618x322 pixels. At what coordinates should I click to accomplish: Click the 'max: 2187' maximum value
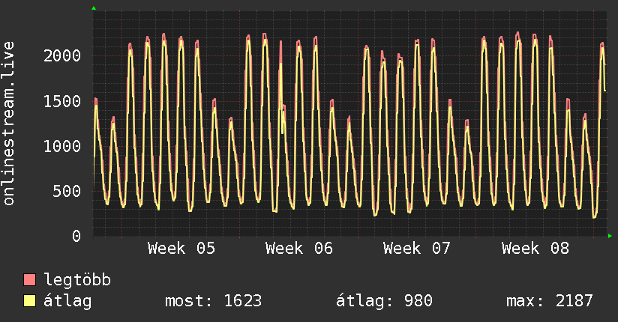(550, 301)
